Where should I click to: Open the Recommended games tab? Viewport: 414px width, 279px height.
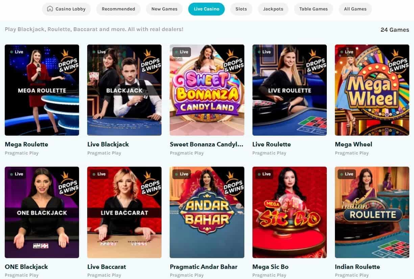118,9
